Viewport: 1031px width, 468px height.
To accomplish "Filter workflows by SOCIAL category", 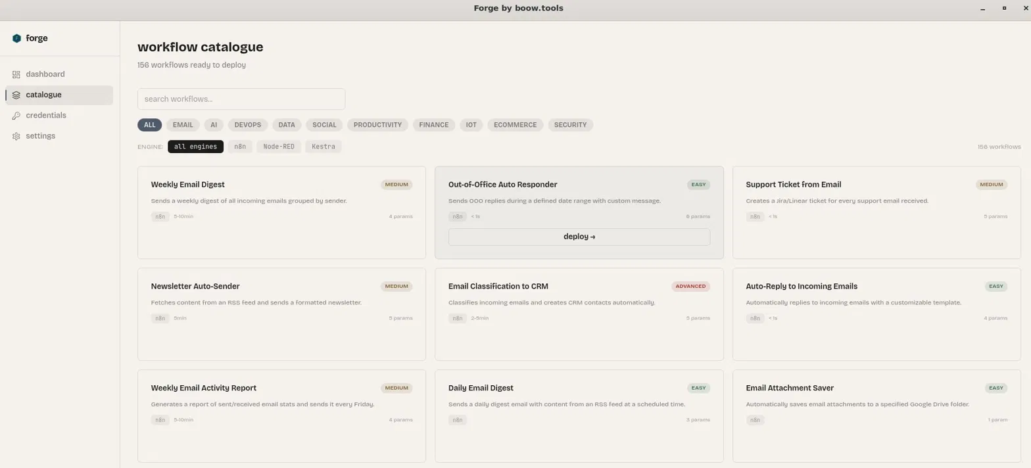I will [x=324, y=125].
